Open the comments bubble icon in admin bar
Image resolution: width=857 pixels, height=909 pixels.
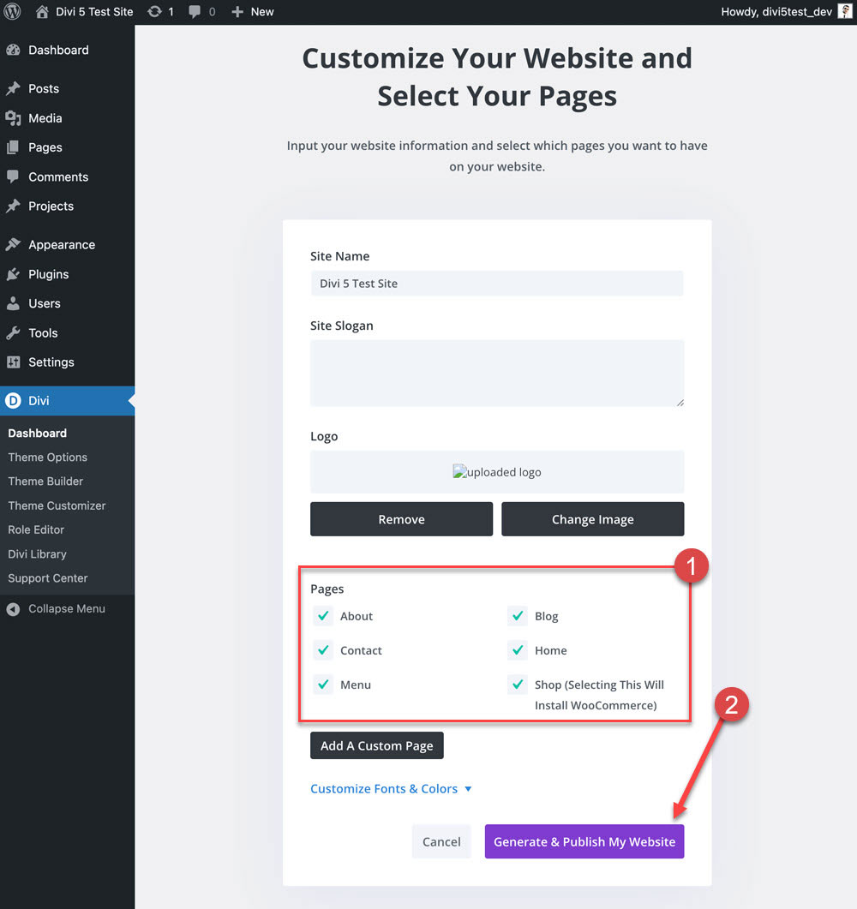tap(195, 12)
